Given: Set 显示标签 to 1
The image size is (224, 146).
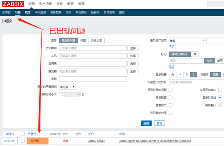Looking at the screenshot, I should [180, 75].
